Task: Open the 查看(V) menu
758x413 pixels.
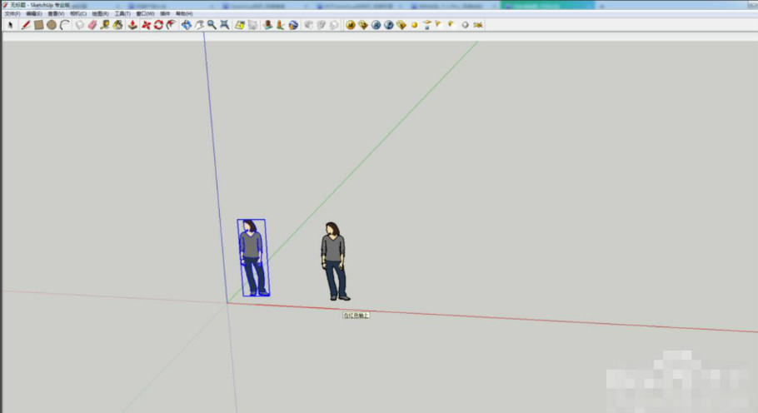Action: pyautogui.click(x=56, y=13)
